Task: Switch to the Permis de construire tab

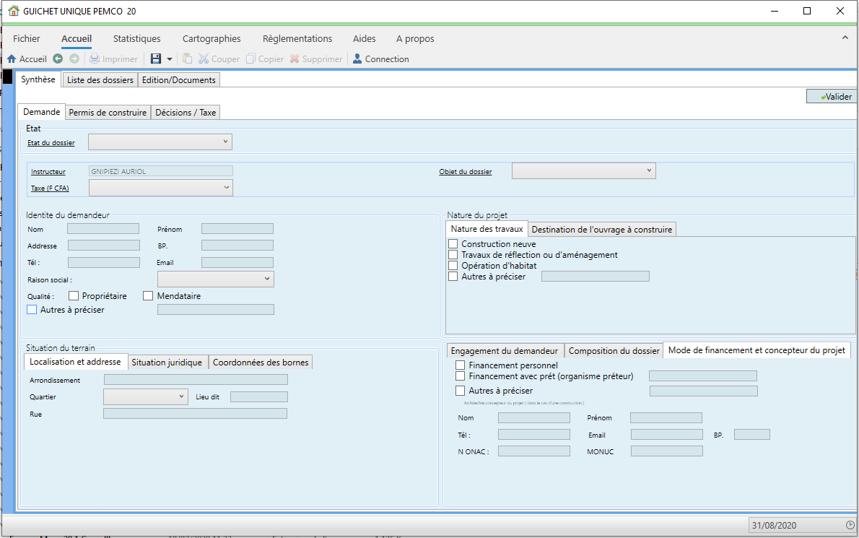Action: [108, 113]
